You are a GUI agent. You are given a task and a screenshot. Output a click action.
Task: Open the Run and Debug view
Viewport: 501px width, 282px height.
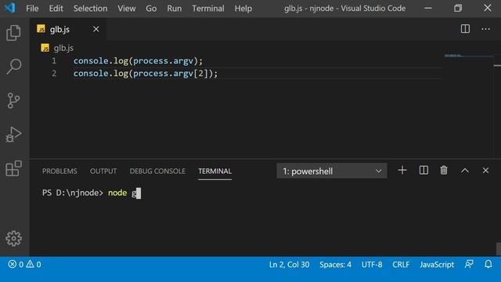pyautogui.click(x=13, y=134)
